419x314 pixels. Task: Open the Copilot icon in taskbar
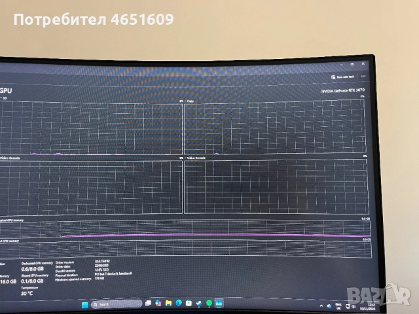[158, 303]
